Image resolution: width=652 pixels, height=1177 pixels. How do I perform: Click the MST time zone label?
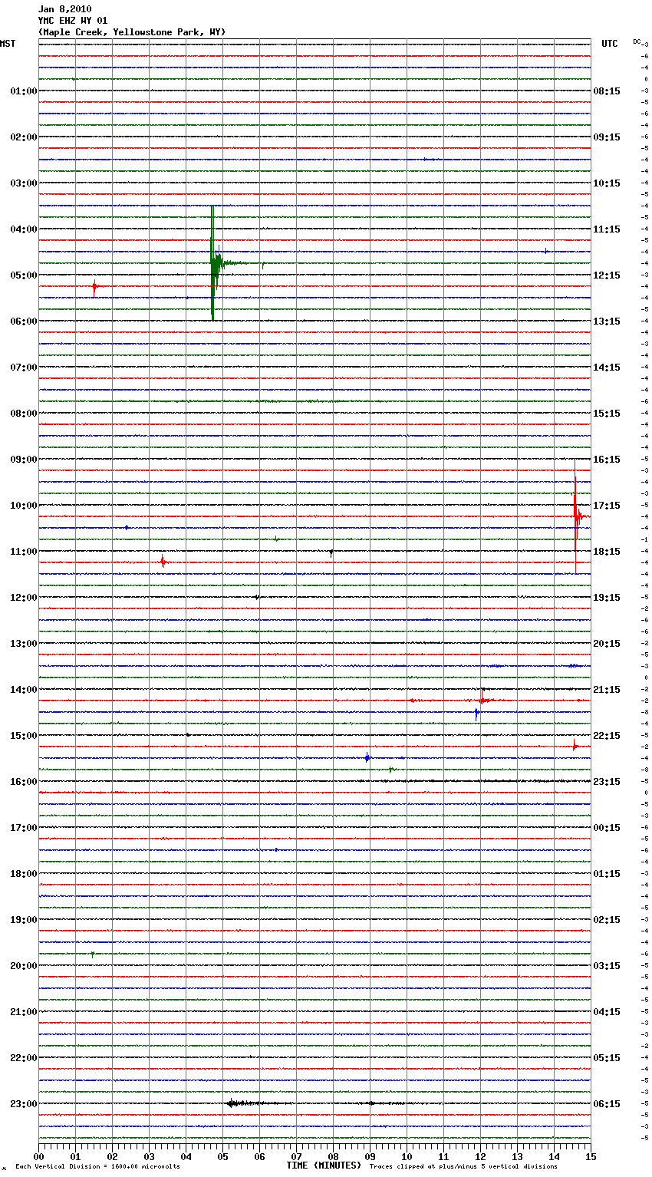point(8,44)
